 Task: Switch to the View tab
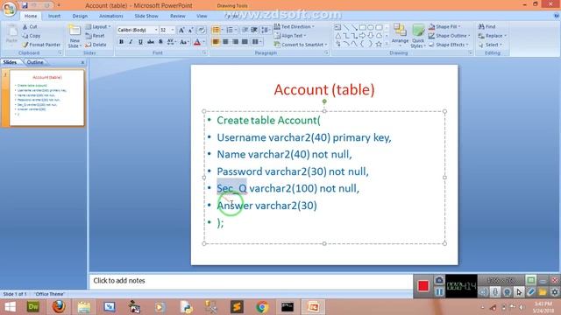coord(202,16)
